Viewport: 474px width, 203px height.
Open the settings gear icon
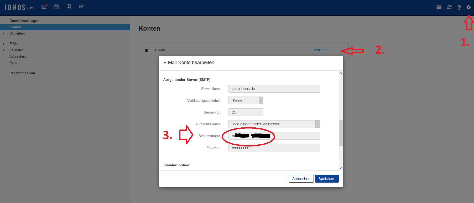pos(468,7)
